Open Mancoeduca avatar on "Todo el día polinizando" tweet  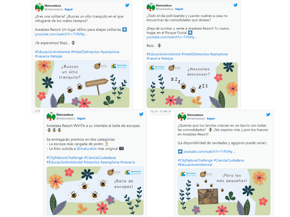(151, 7)
